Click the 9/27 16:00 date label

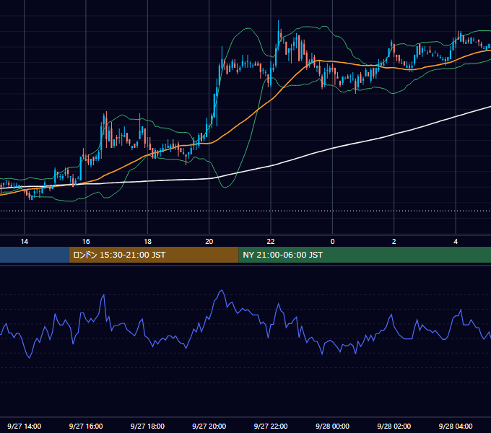(x=86, y=426)
